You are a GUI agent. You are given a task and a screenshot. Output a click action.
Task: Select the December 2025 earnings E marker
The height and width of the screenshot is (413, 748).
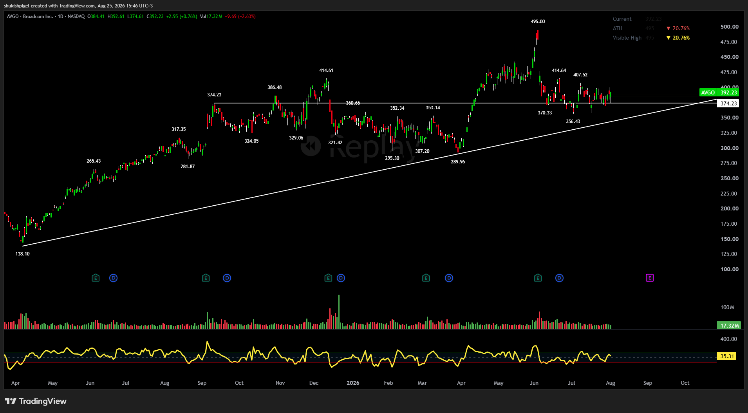pos(328,278)
